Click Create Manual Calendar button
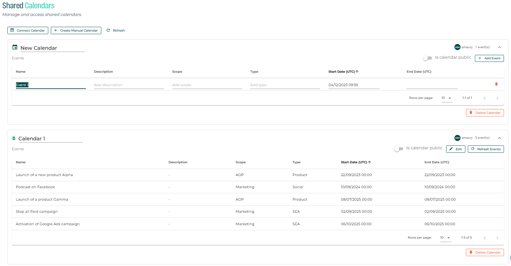The width and height of the screenshot is (511, 266). pos(76,31)
